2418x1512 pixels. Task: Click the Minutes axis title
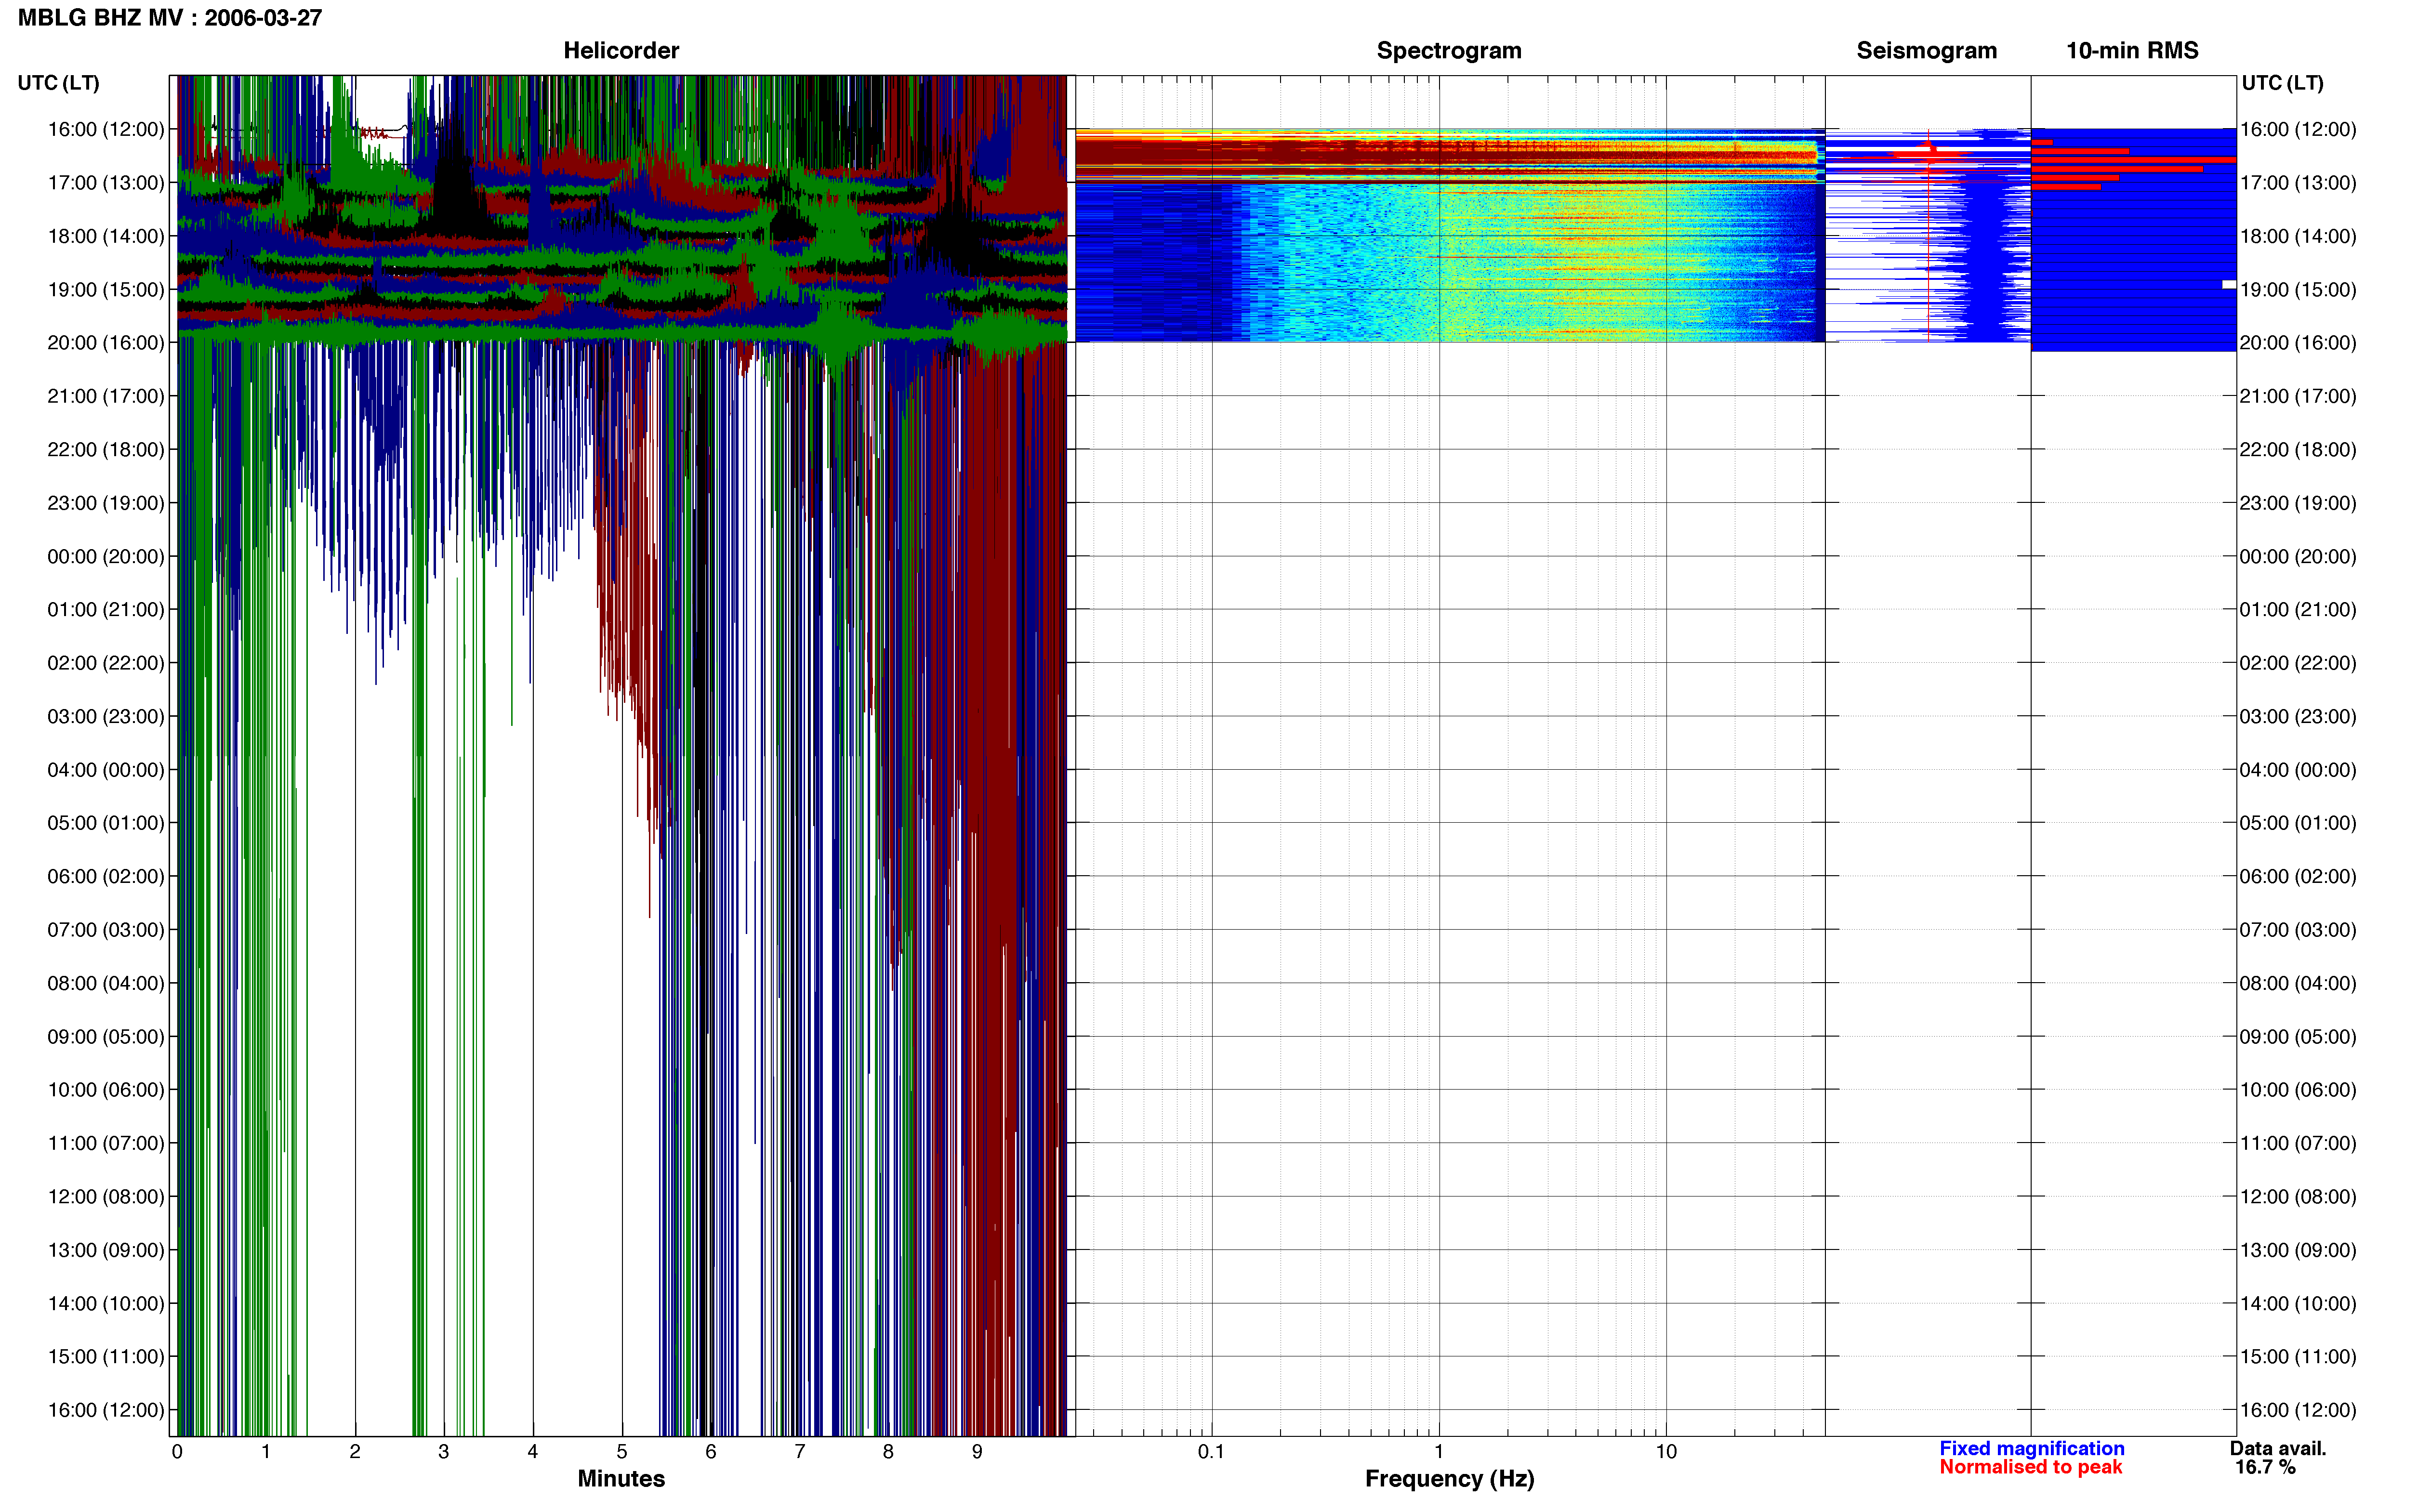click(x=621, y=1479)
